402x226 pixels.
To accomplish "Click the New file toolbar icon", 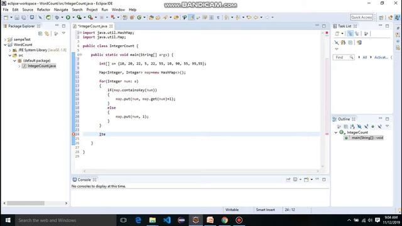I will pyautogui.click(x=6, y=18).
